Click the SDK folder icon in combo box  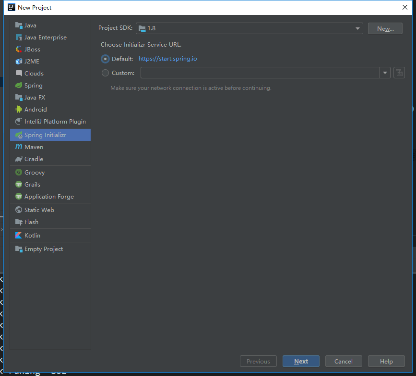[142, 28]
